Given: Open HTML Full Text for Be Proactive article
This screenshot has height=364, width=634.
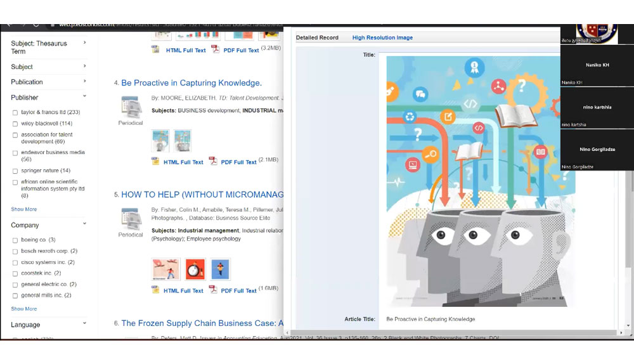Looking at the screenshot, I should pyautogui.click(x=183, y=162).
